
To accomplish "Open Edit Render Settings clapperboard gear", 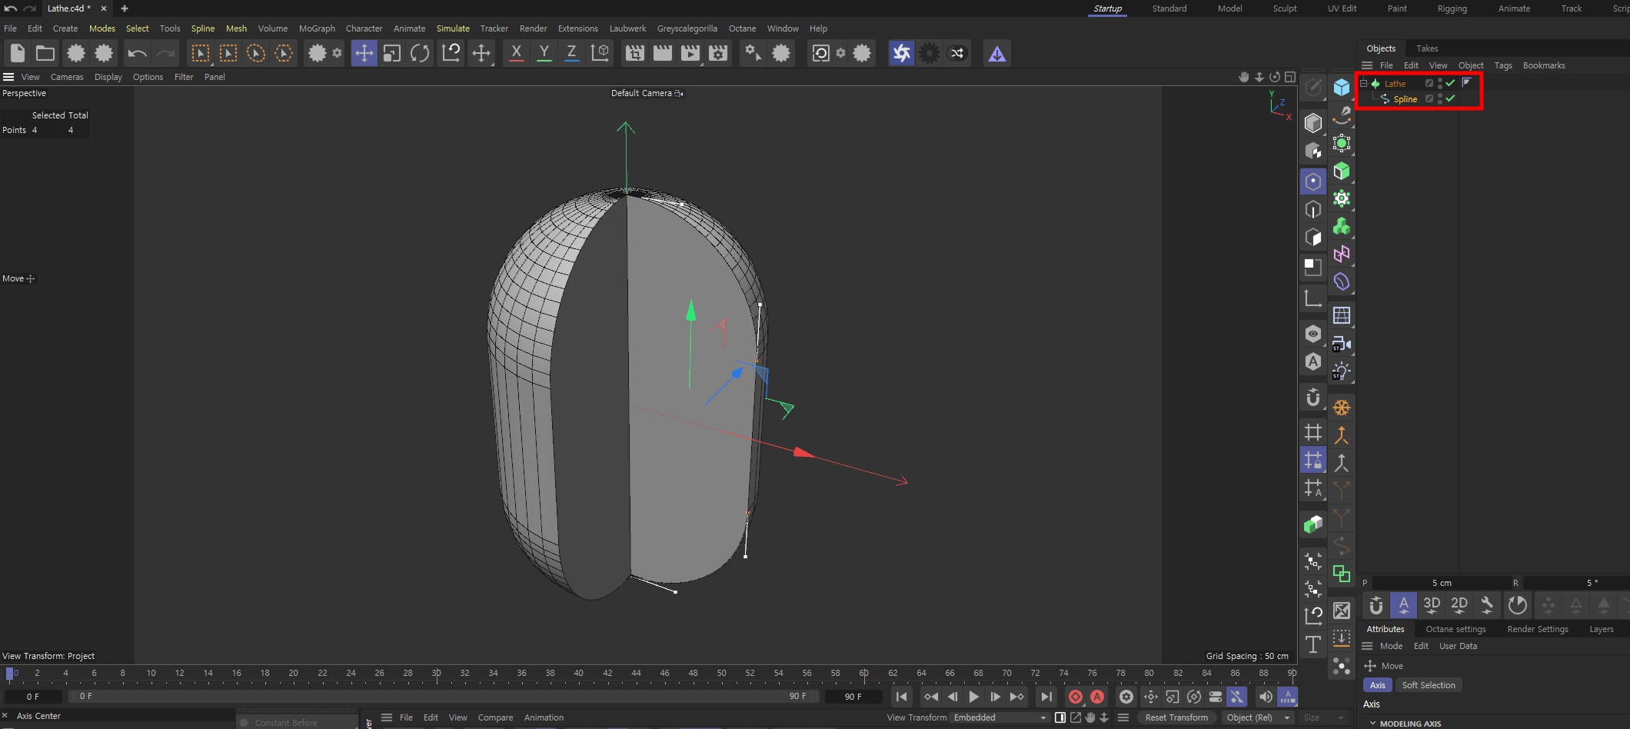I will click(x=718, y=53).
